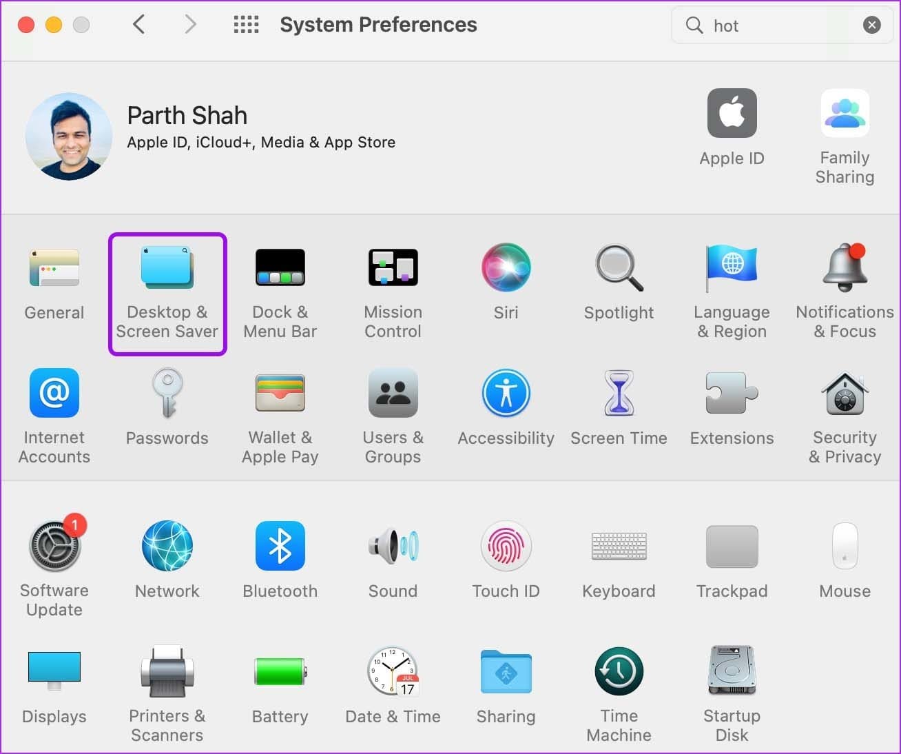Click the Parth Shah profile picture
This screenshot has height=754, width=901.
pyautogui.click(x=69, y=136)
